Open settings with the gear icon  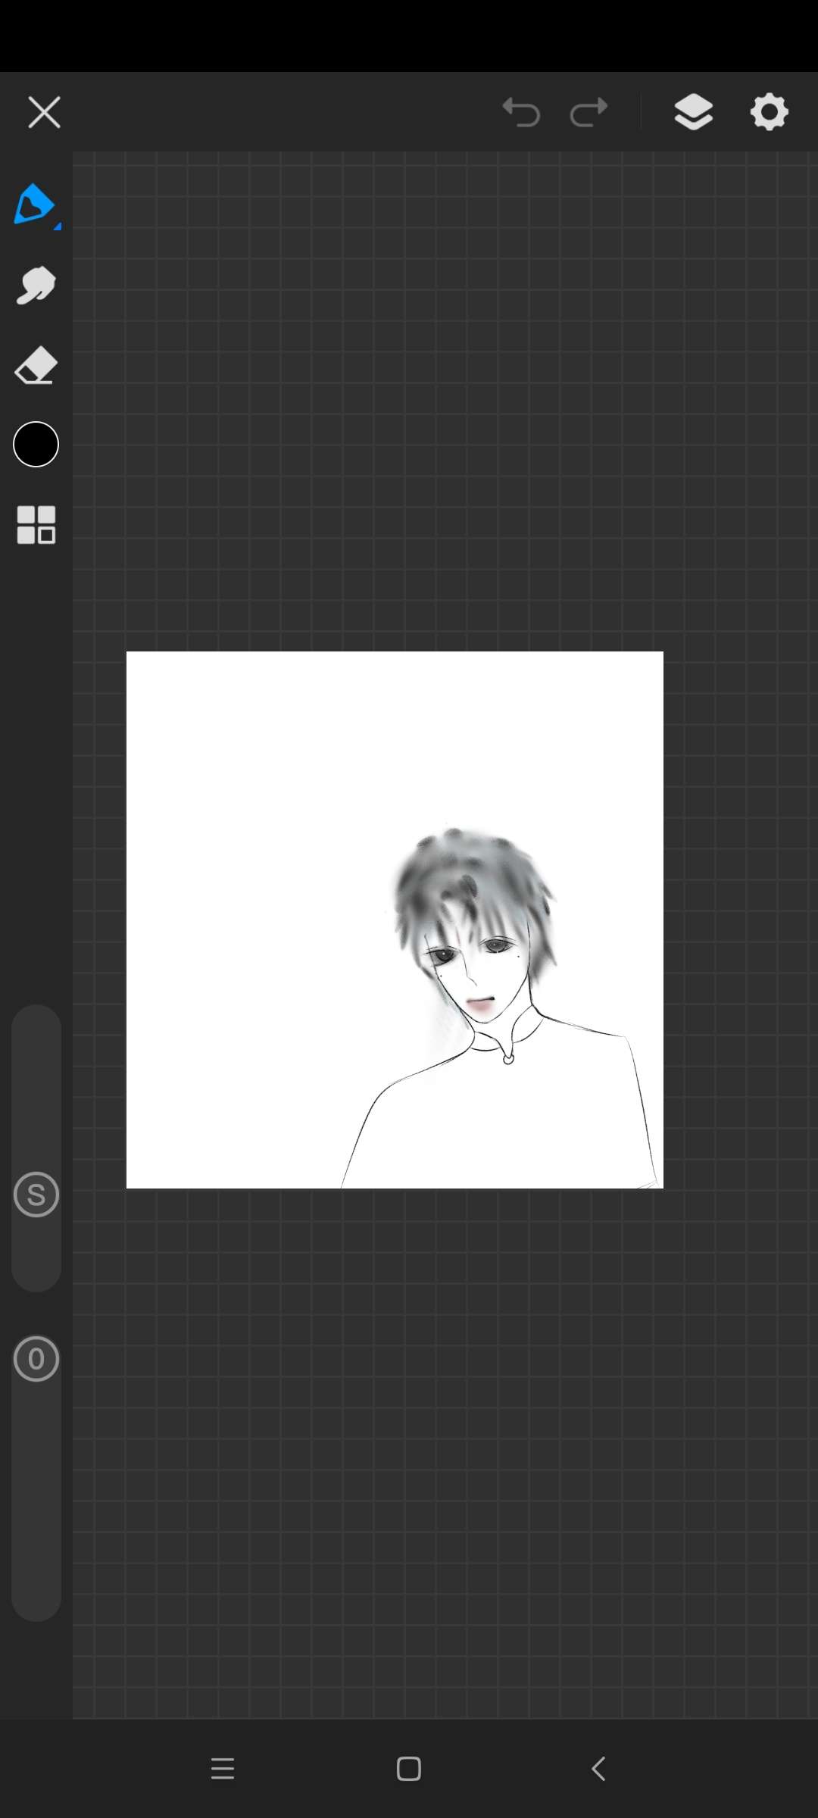pos(769,113)
